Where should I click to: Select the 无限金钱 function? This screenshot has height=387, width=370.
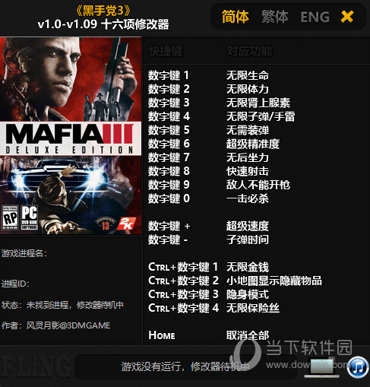[x=248, y=267]
